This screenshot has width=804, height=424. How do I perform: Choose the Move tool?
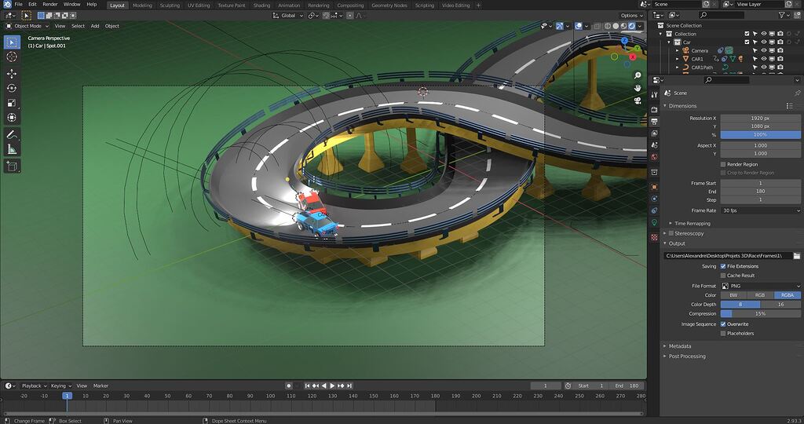point(12,74)
